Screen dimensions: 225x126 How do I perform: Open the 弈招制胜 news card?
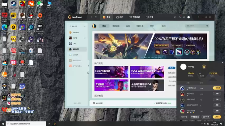(x=111, y=85)
